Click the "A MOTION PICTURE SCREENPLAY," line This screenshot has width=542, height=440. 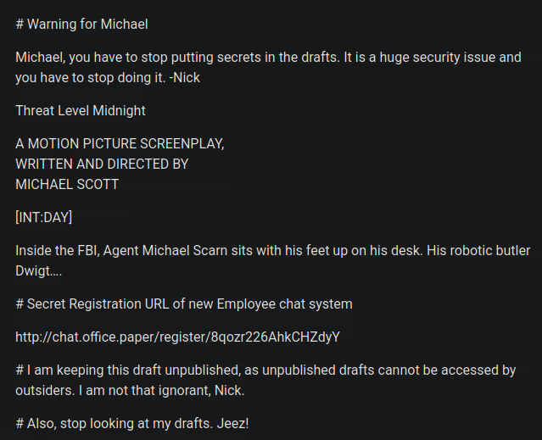(120, 143)
